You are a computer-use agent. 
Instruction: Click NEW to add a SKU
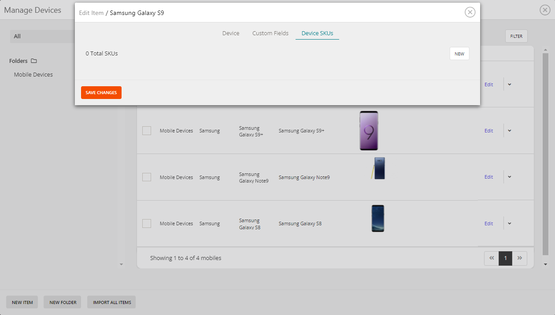click(459, 54)
